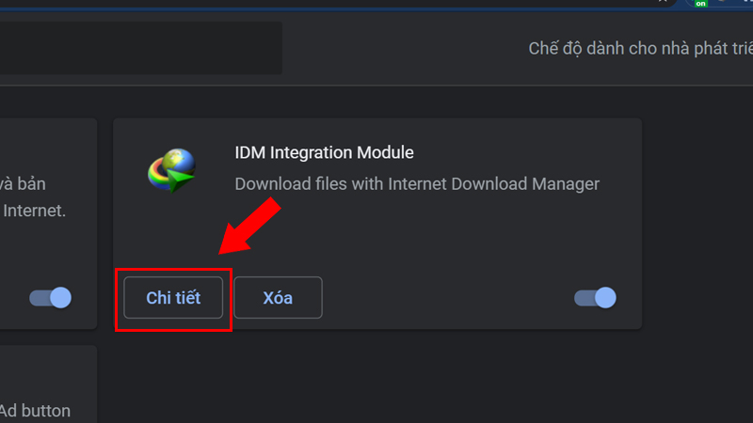This screenshot has width=753, height=423.
Task: Click the "Ad button" text in the lower card
Action: point(35,410)
